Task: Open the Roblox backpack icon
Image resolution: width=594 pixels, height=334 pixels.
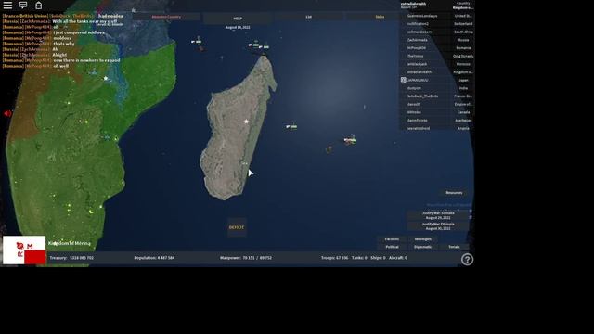Action: [39, 6]
